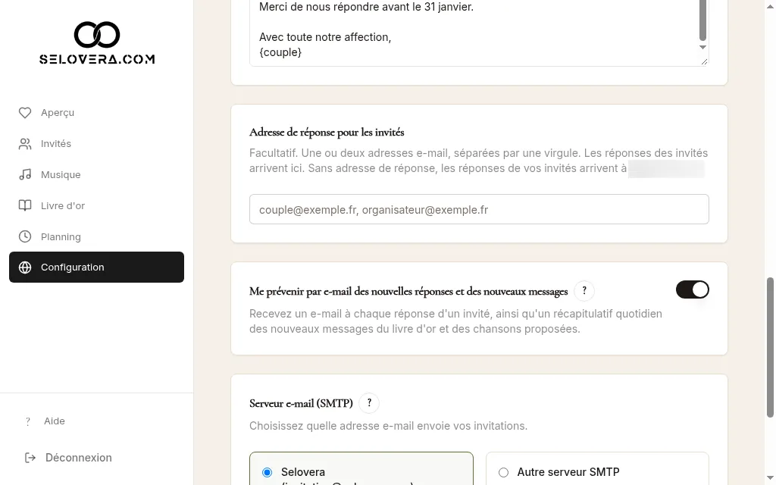Click the open book icon beside Livre d'or
The height and width of the screenshot is (485, 776).
pos(25,205)
